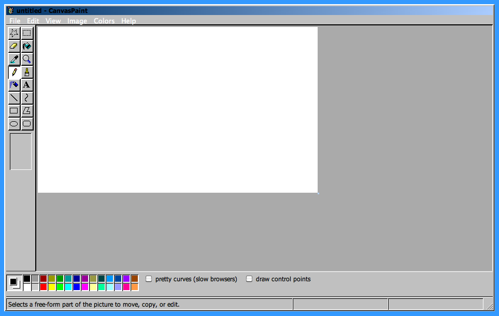Select the rectangular selection tool
This screenshot has width=499, height=316.
(x=27, y=33)
